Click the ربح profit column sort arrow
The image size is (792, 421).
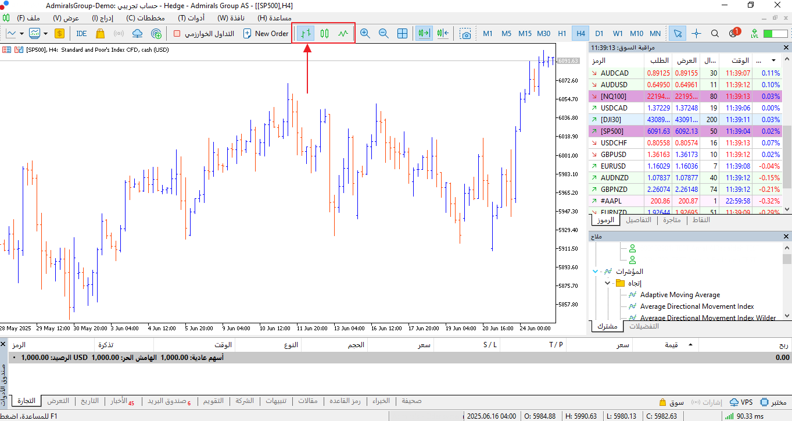[691, 345]
